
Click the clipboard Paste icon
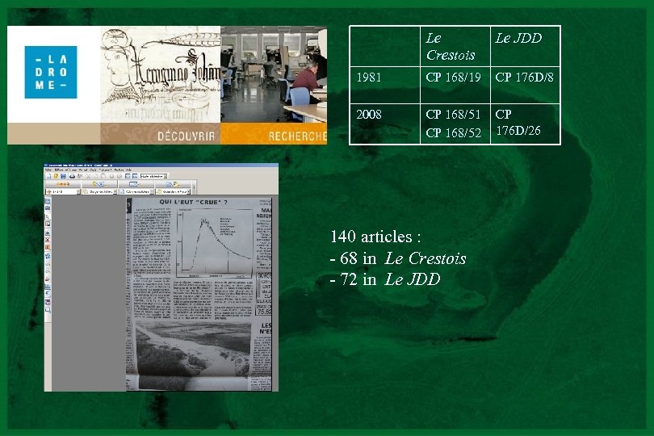pyautogui.click(x=103, y=176)
